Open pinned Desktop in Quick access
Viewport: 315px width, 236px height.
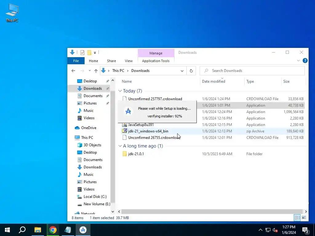click(x=90, y=81)
